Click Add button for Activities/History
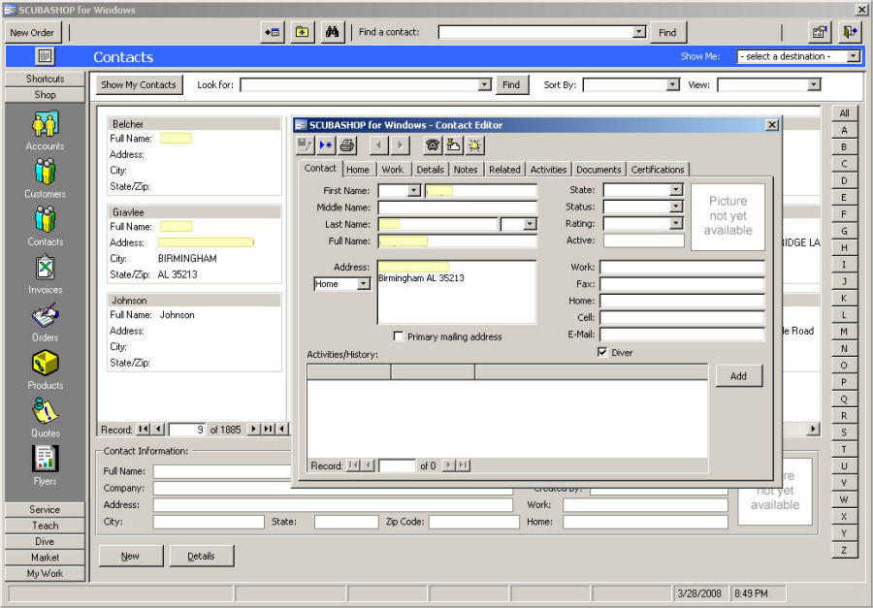 (x=738, y=376)
